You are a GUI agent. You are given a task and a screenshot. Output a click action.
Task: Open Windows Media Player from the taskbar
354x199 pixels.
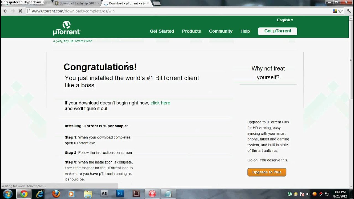(x=72, y=194)
